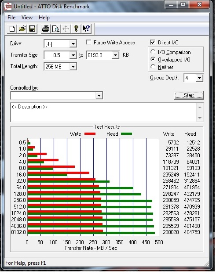Activate context help arrow icon
Image resolution: width=216 pixels, height=274 pixels.
click(x=86, y=29)
